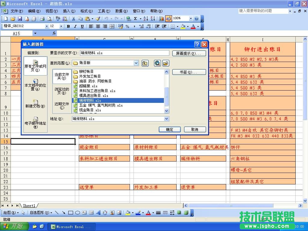
Task: Click the Insert WordArt icon
Action: click(99, 213)
